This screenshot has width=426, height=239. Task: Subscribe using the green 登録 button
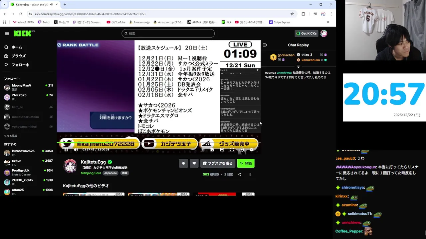coord(246,163)
